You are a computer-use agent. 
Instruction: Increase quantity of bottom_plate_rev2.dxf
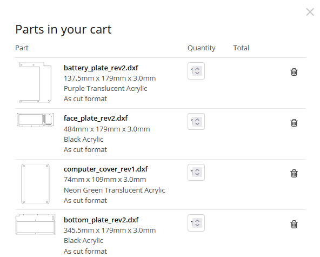197,221
